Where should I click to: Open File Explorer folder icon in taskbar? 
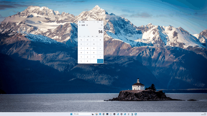pos(97,114)
